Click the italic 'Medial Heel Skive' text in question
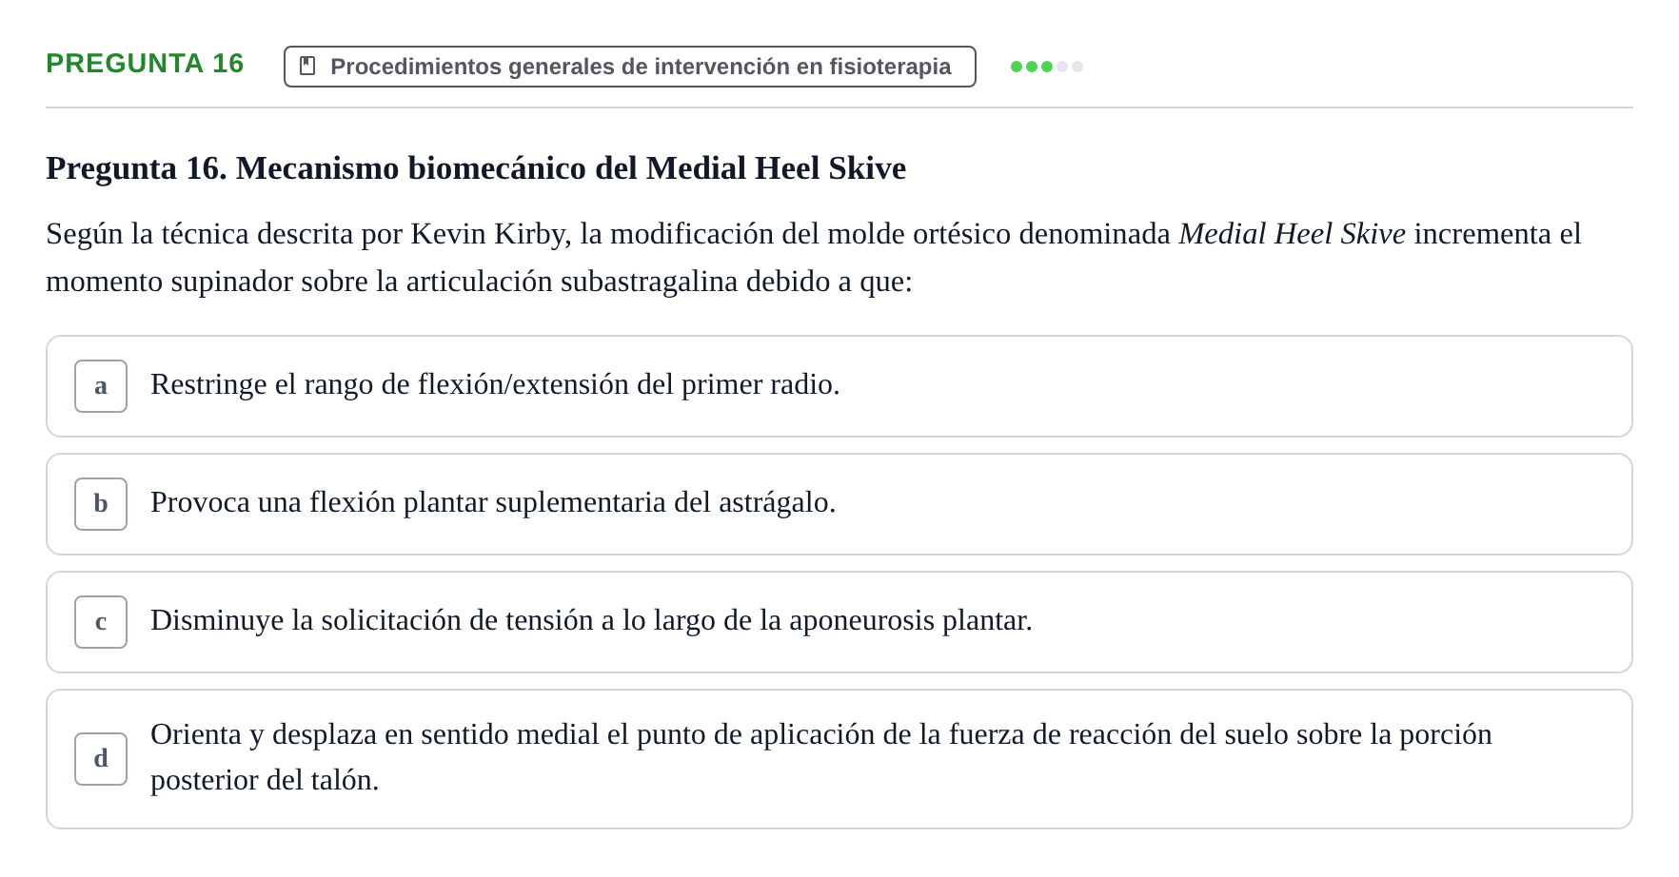The width and height of the screenshot is (1679, 877). click(1292, 234)
